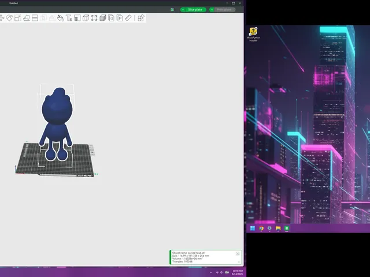Click the 'Volume' line in notification
The image size is (370, 277).
pos(187,259)
